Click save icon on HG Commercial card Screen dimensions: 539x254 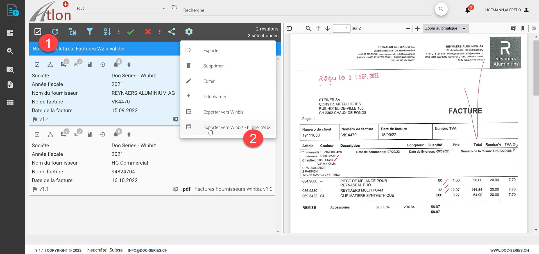[x=90, y=134]
